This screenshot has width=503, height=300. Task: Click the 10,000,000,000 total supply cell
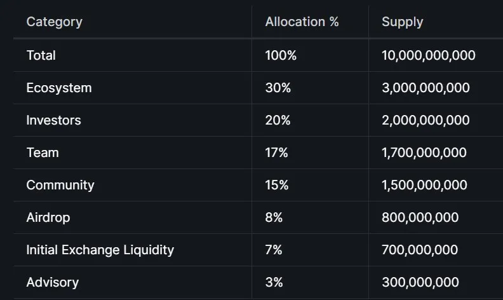pos(428,55)
